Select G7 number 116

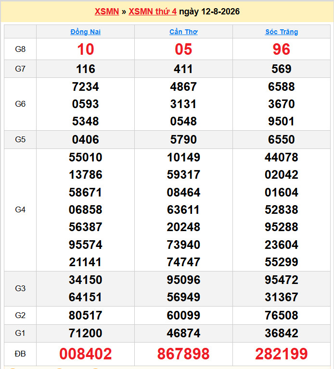pyautogui.click(x=86, y=69)
